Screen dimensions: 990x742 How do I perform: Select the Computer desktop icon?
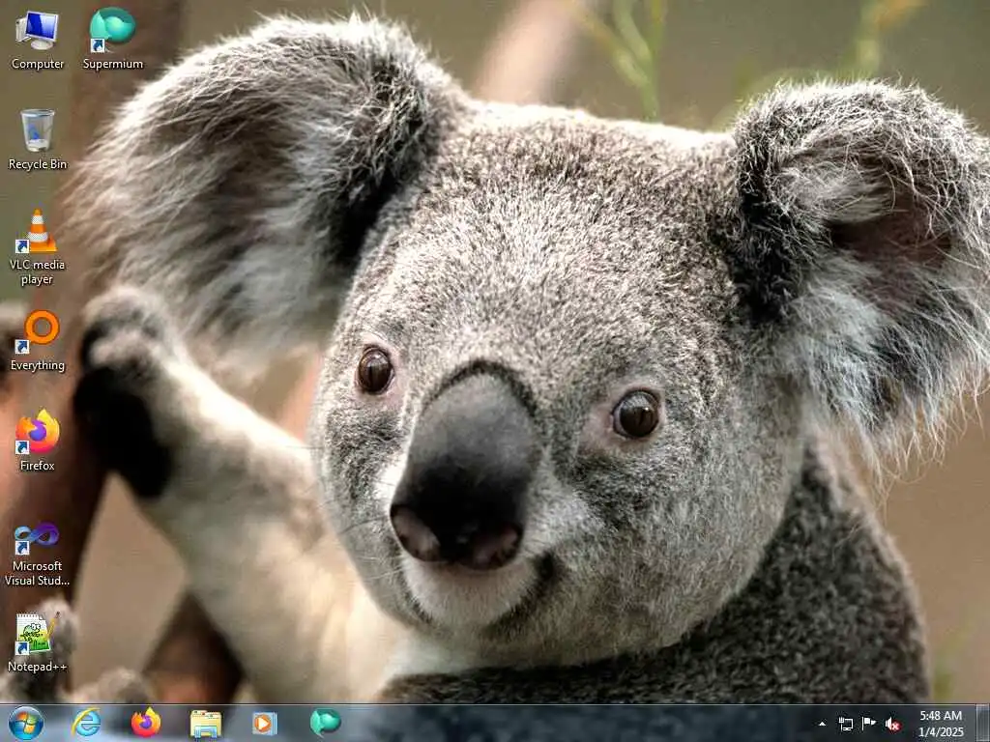point(38,39)
